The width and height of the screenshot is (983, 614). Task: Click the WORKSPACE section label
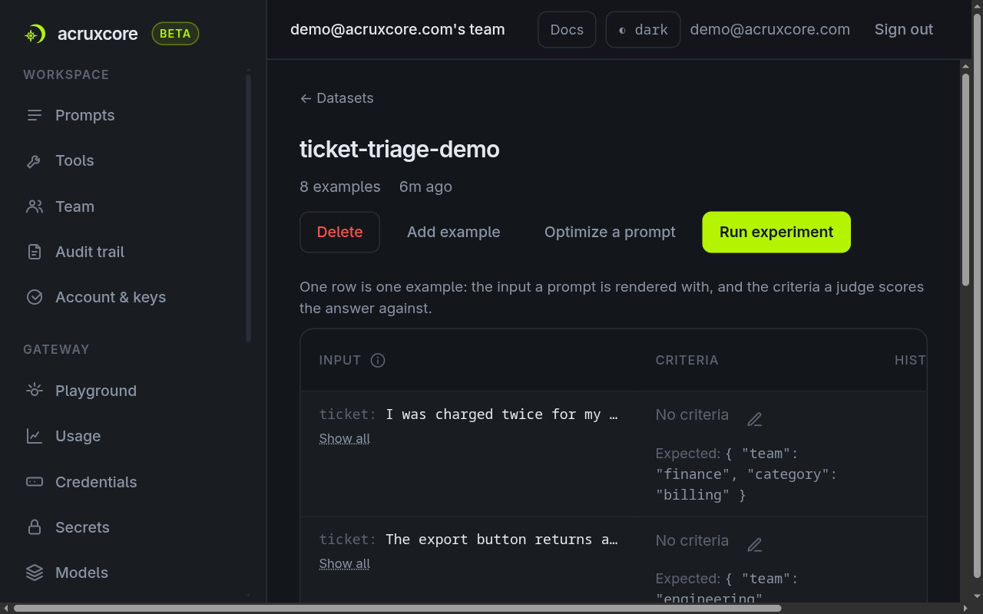click(x=66, y=74)
